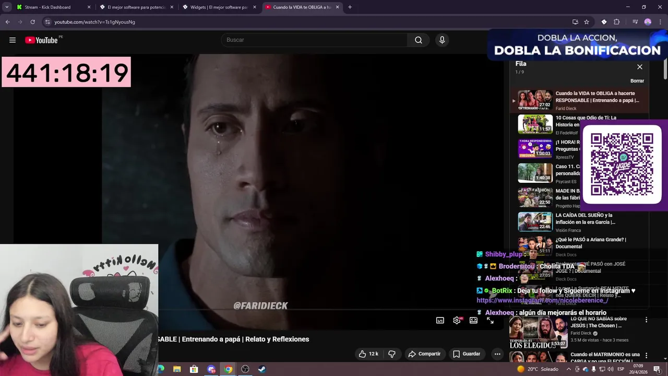Select LA CAÍDA DEL SUEÑO queue video
This screenshot has width=668, height=376.
pyautogui.click(x=579, y=222)
